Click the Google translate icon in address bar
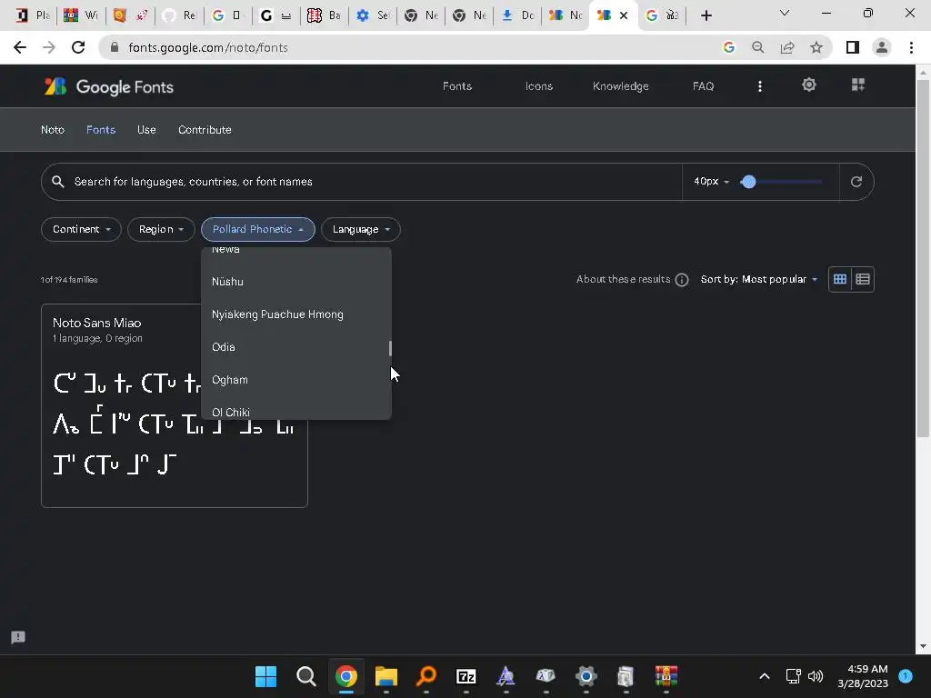The image size is (931, 698). coord(728,47)
